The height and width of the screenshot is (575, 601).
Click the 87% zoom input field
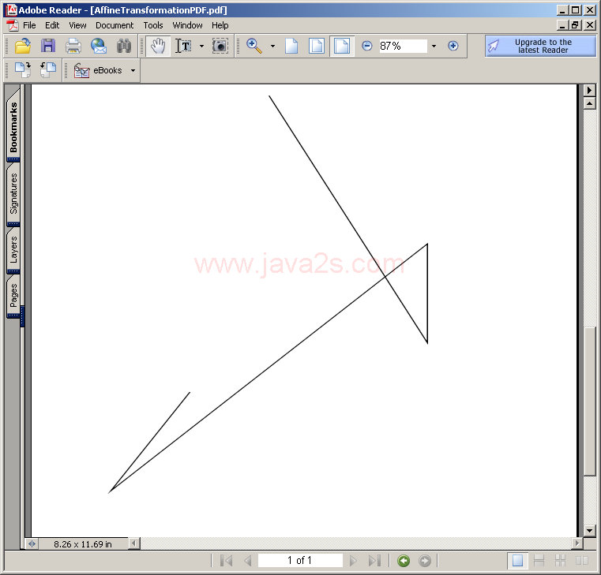pos(403,46)
